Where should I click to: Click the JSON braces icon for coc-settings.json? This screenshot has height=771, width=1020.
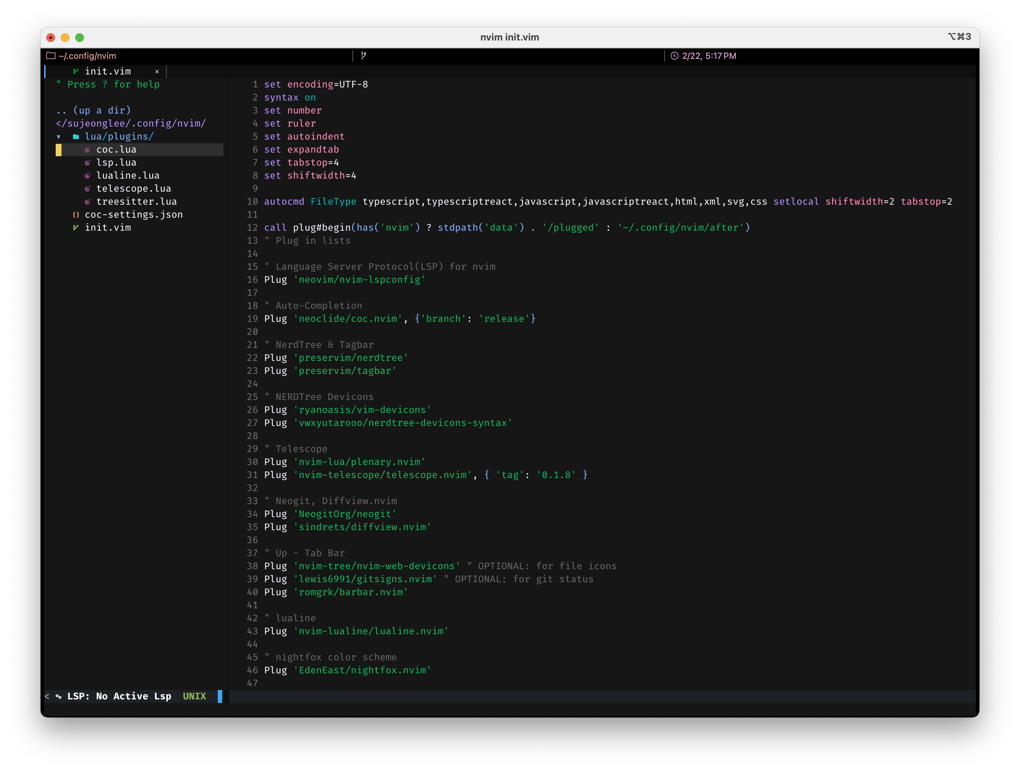click(76, 214)
